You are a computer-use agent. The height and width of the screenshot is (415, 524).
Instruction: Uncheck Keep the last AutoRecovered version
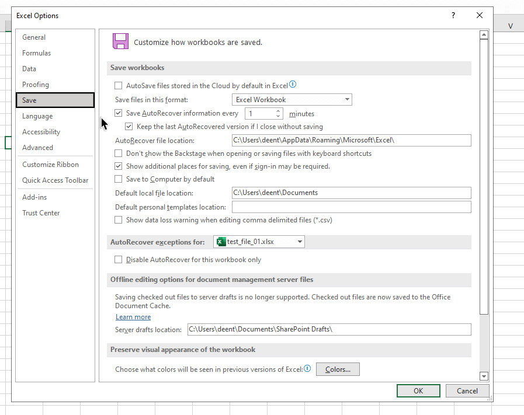(x=129, y=127)
